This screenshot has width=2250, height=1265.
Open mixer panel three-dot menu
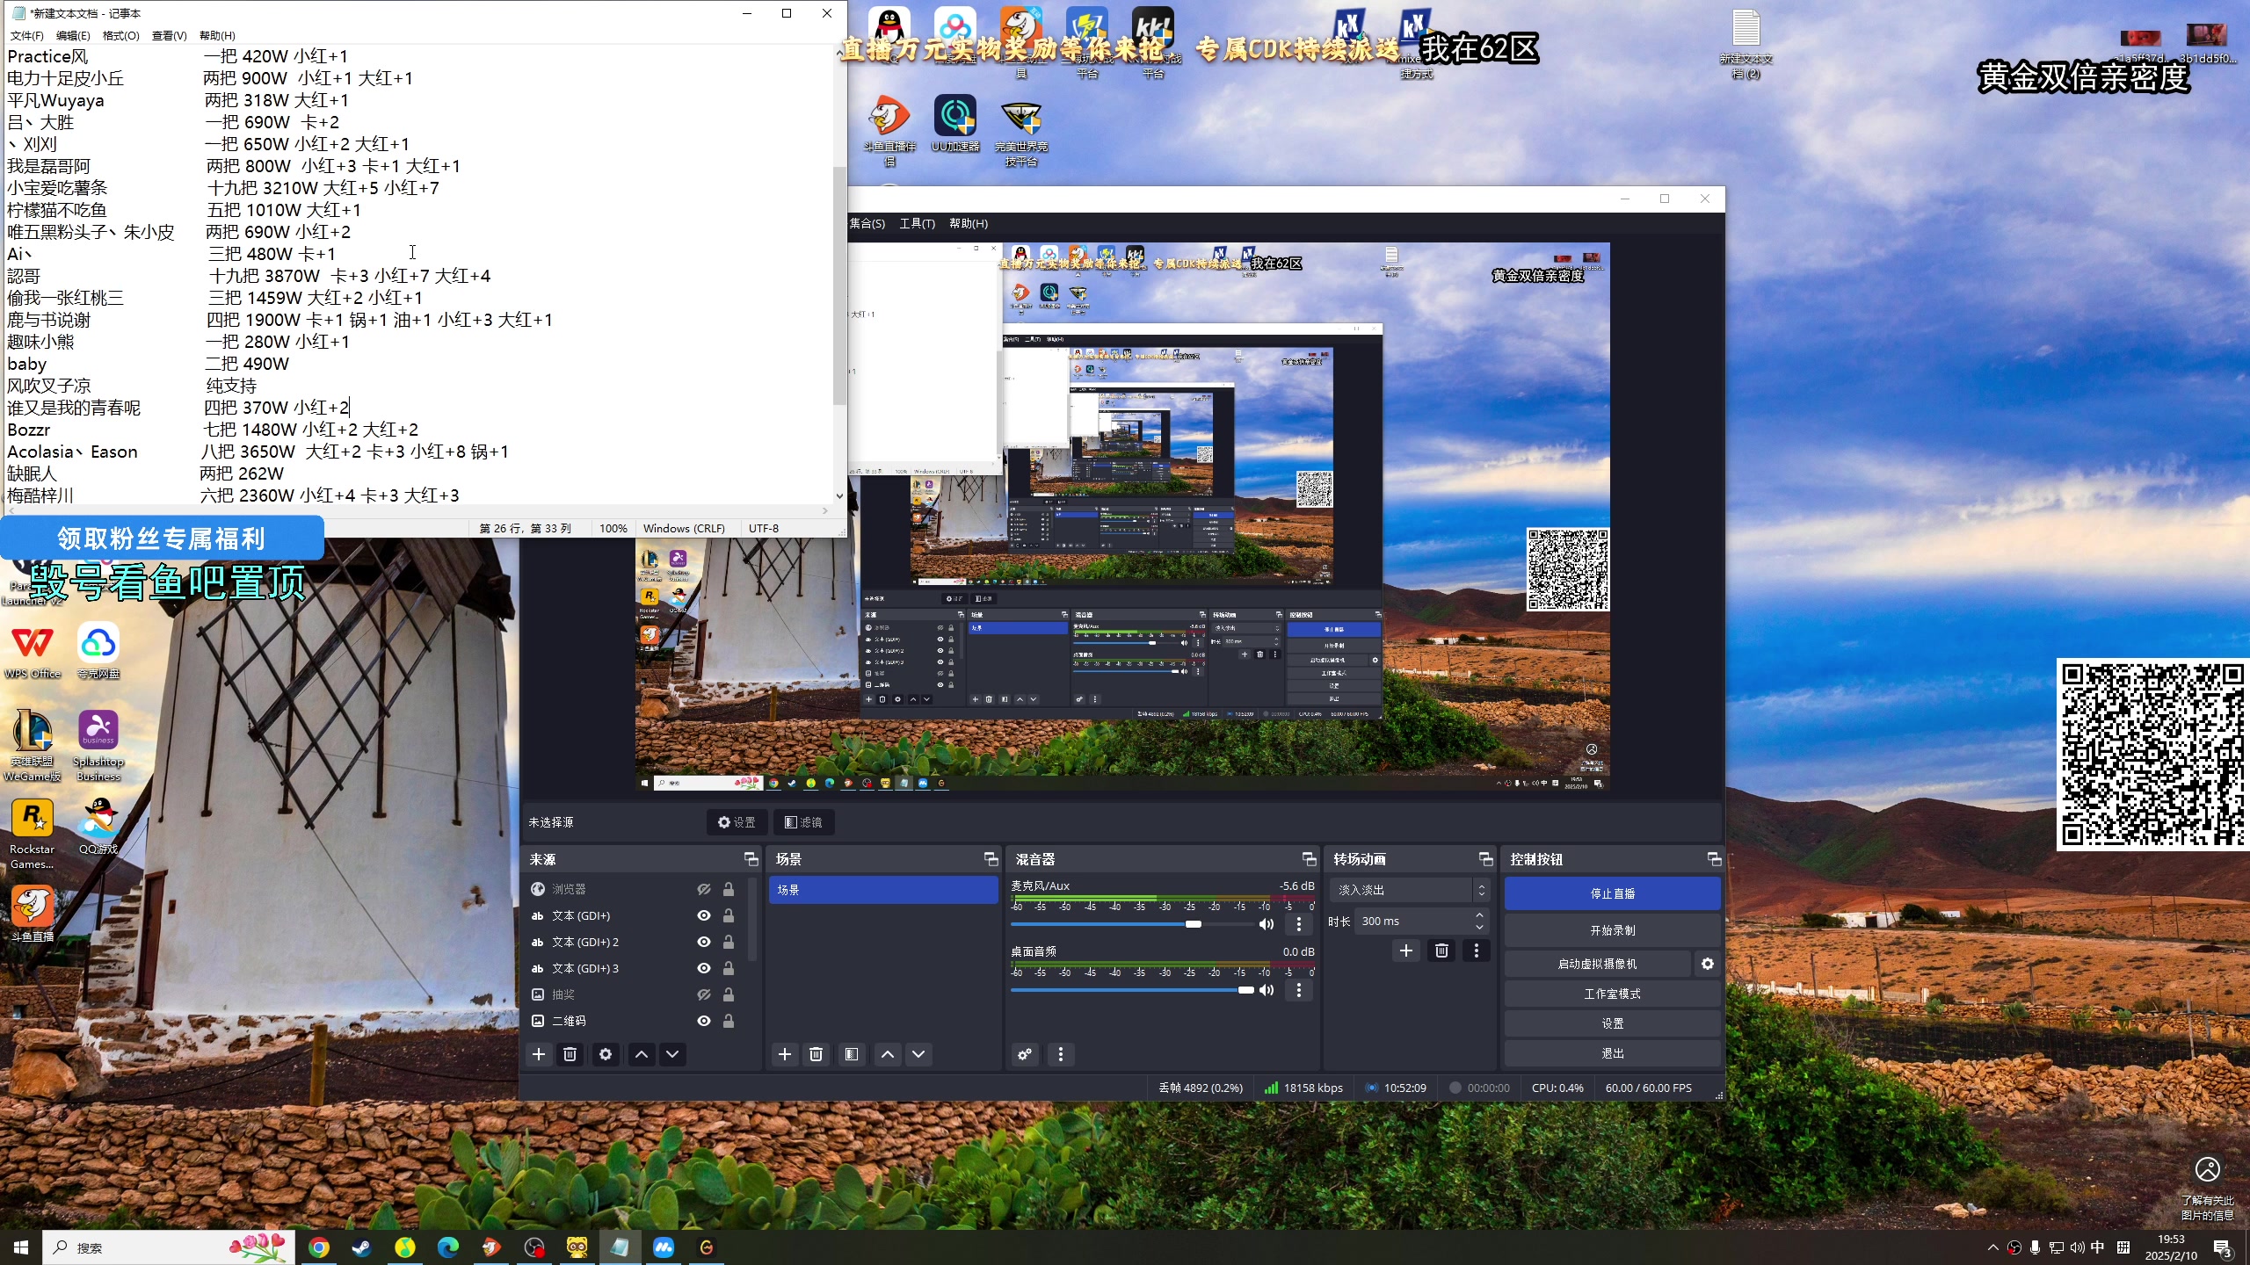pos(1061,1054)
